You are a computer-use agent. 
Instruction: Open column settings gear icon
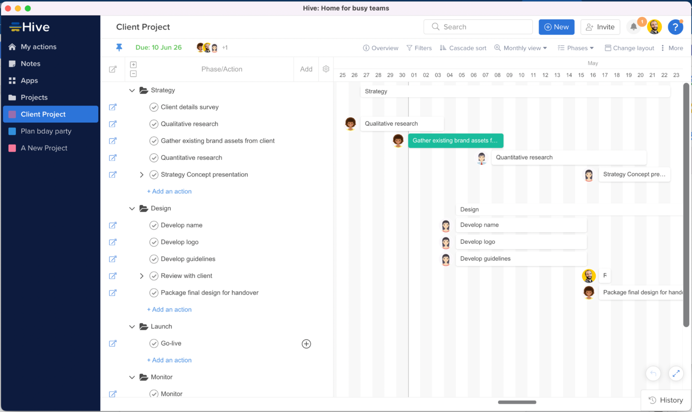[326, 69]
